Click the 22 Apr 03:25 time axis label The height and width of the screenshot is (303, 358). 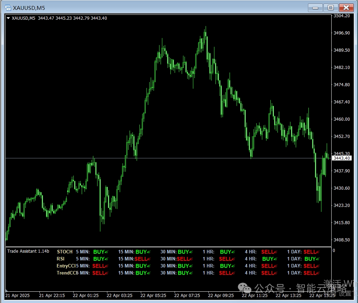click(119, 296)
